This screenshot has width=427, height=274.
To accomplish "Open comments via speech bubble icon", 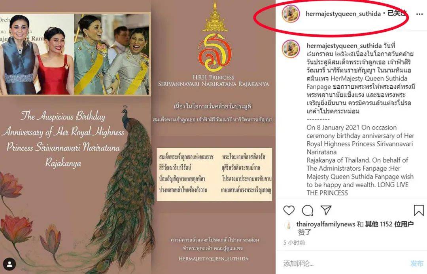I will click(x=308, y=211).
